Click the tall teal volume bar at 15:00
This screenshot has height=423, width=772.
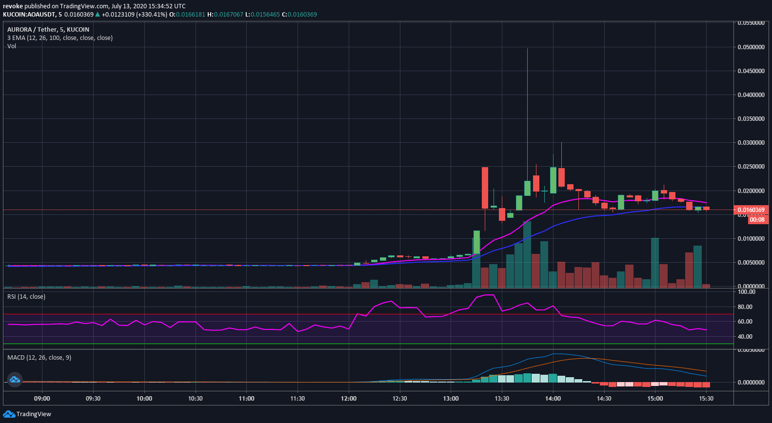pyautogui.click(x=655, y=263)
